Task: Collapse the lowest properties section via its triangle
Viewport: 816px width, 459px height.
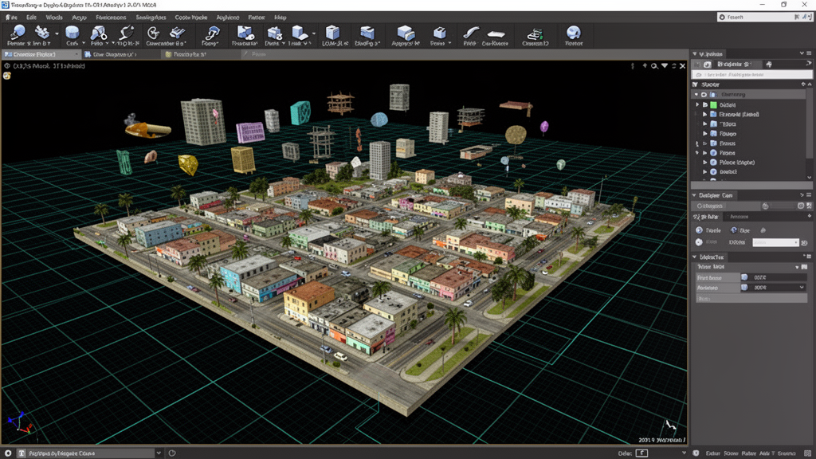Action: point(694,257)
